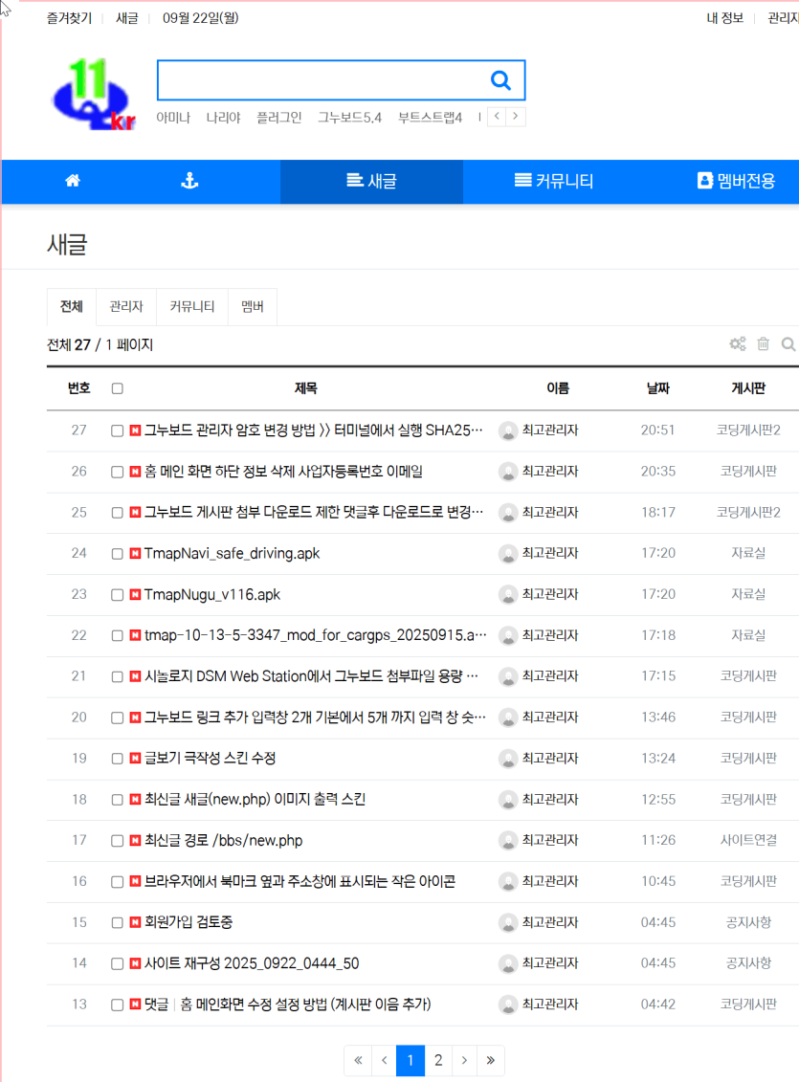The height and width of the screenshot is (1082, 799).
Task: Switch to the 관리자 tab
Action: pyautogui.click(x=126, y=306)
